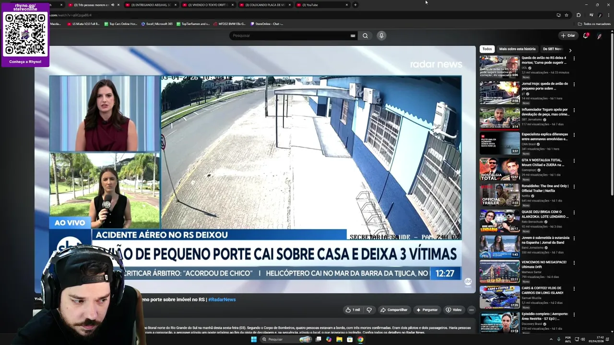Open Excel Microsoft 365 bookmark
The width and height of the screenshot is (614, 345).
click(x=157, y=23)
